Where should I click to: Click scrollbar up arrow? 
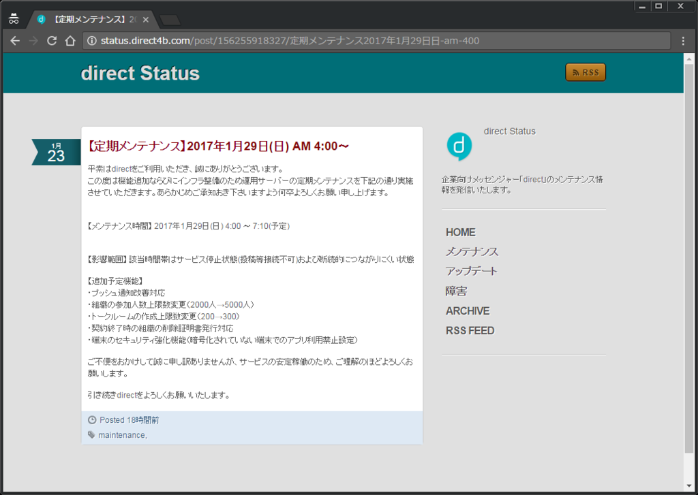click(x=689, y=59)
